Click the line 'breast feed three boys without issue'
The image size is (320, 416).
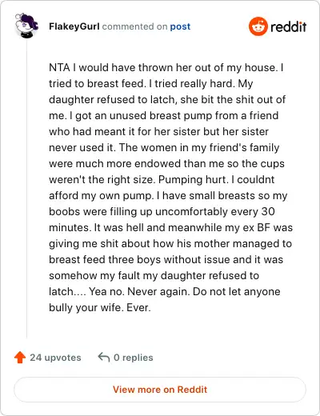pos(166,259)
